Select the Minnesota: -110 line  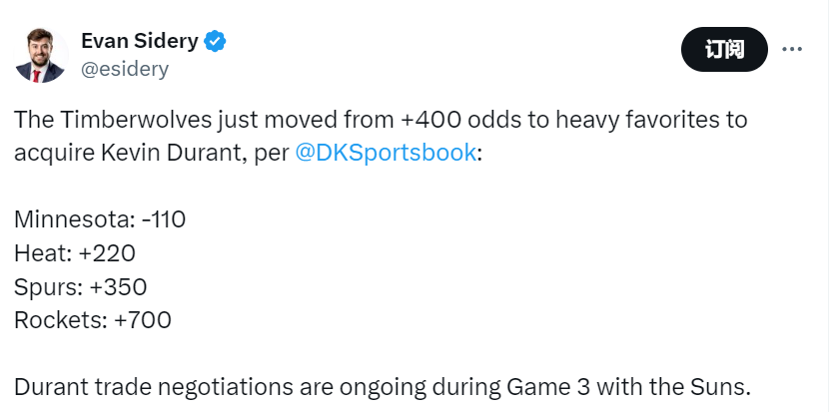[x=100, y=219]
